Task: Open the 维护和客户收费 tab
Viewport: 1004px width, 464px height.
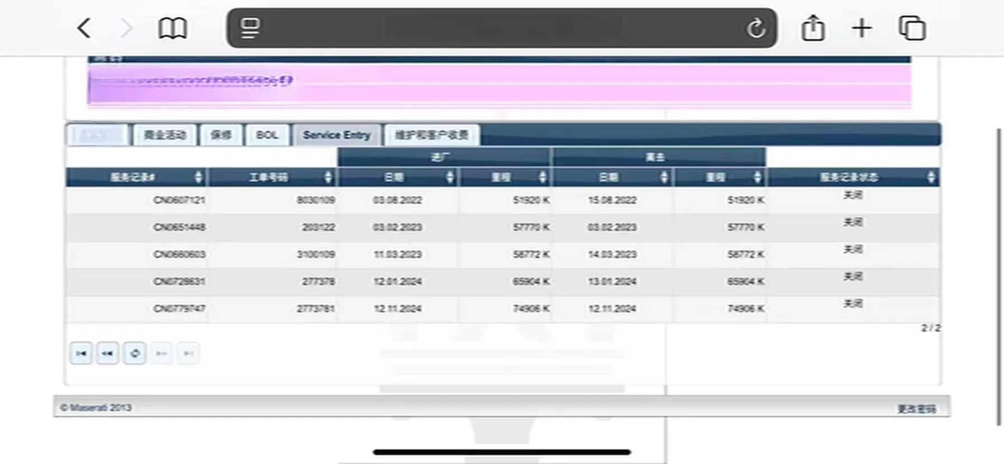Action: 431,135
